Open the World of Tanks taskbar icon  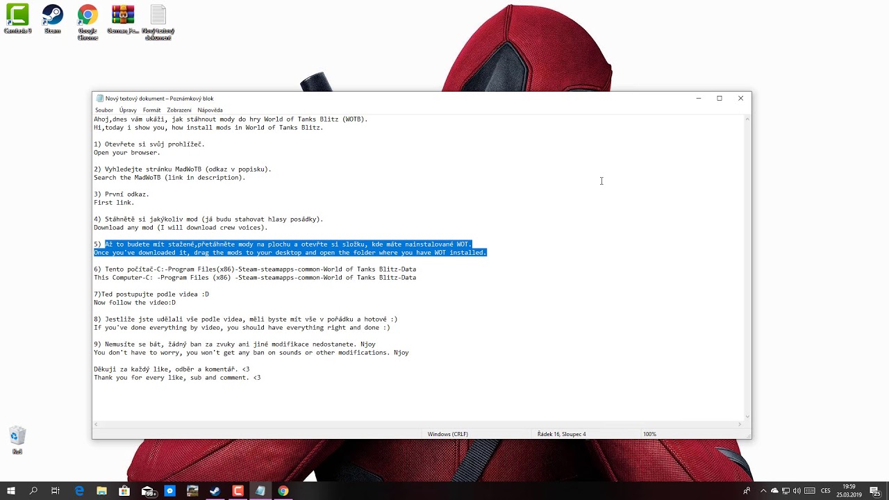pyautogui.click(x=192, y=491)
